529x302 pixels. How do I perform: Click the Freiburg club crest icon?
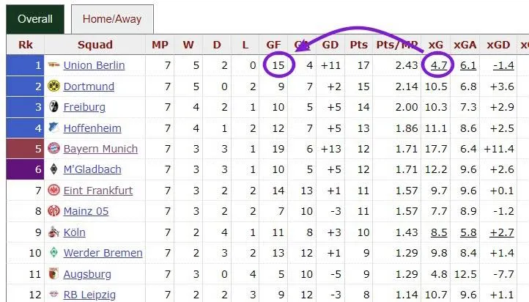click(x=53, y=107)
